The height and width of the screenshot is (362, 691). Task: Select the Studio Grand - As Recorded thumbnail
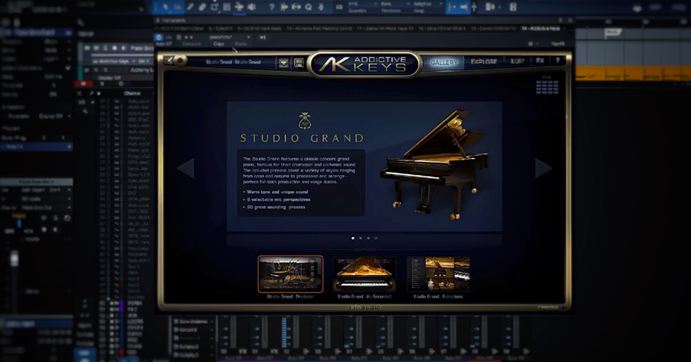(x=364, y=274)
